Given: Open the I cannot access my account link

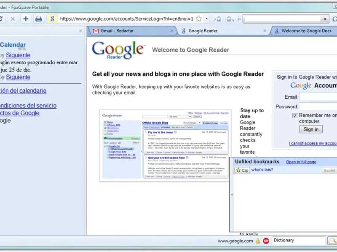Looking at the screenshot, I should [313, 143].
